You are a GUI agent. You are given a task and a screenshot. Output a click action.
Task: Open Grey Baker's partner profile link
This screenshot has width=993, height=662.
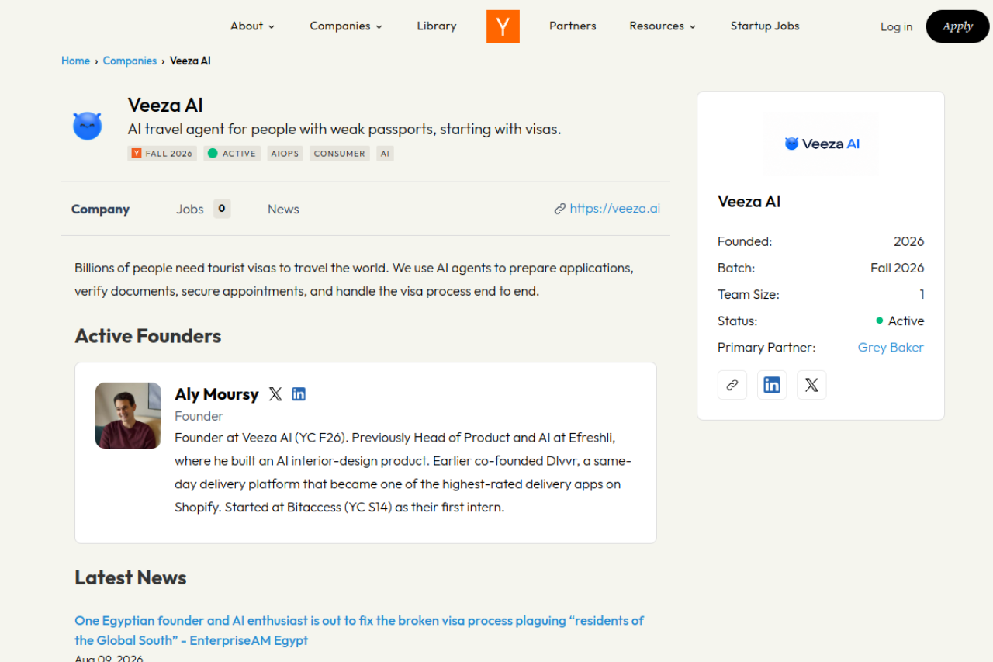point(891,348)
